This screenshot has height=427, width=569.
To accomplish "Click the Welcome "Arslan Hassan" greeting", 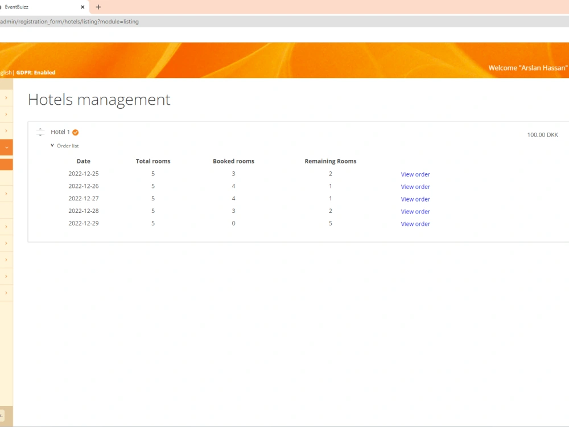I will (527, 68).
